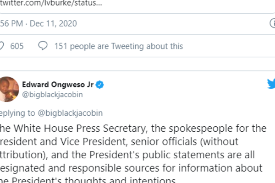
Task: Click the 605 likes count
Action: click(17, 46)
